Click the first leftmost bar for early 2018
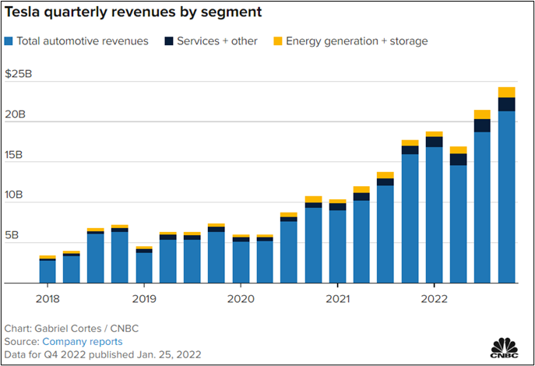 click(x=48, y=271)
